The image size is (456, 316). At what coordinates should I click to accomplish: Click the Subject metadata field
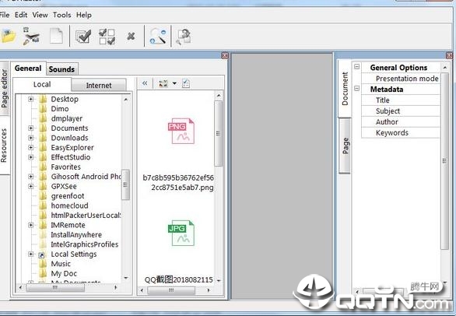coord(401,111)
